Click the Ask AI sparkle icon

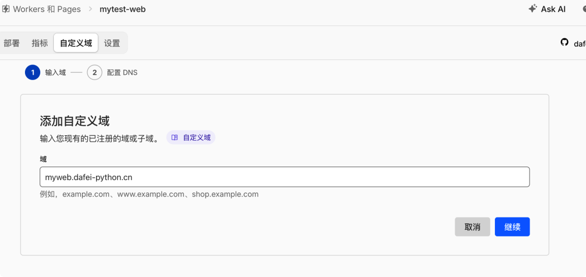(533, 9)
